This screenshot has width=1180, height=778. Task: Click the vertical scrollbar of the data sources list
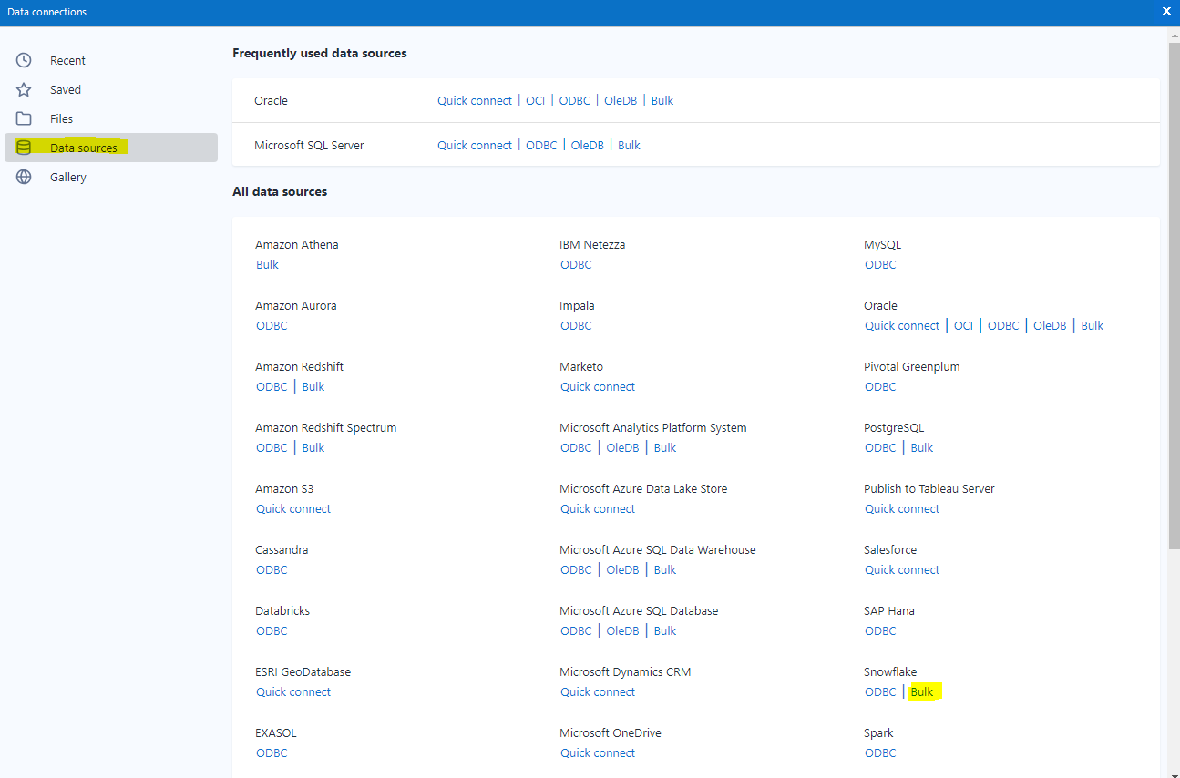pos(1174,296)
